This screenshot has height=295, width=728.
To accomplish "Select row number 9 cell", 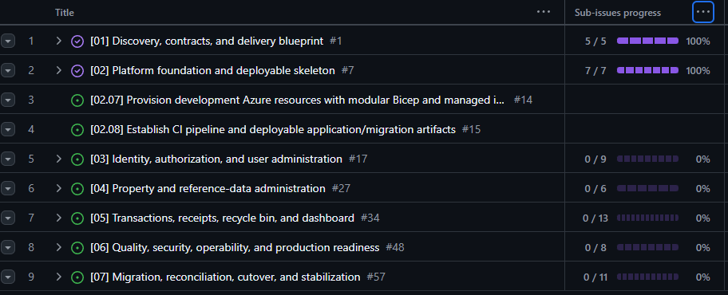I will pyautogui.click(x=31, y=277).
